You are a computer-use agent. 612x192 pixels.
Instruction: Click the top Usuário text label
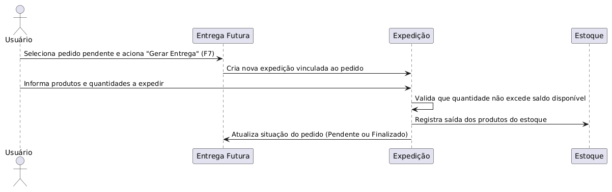[x=20, y=40]
